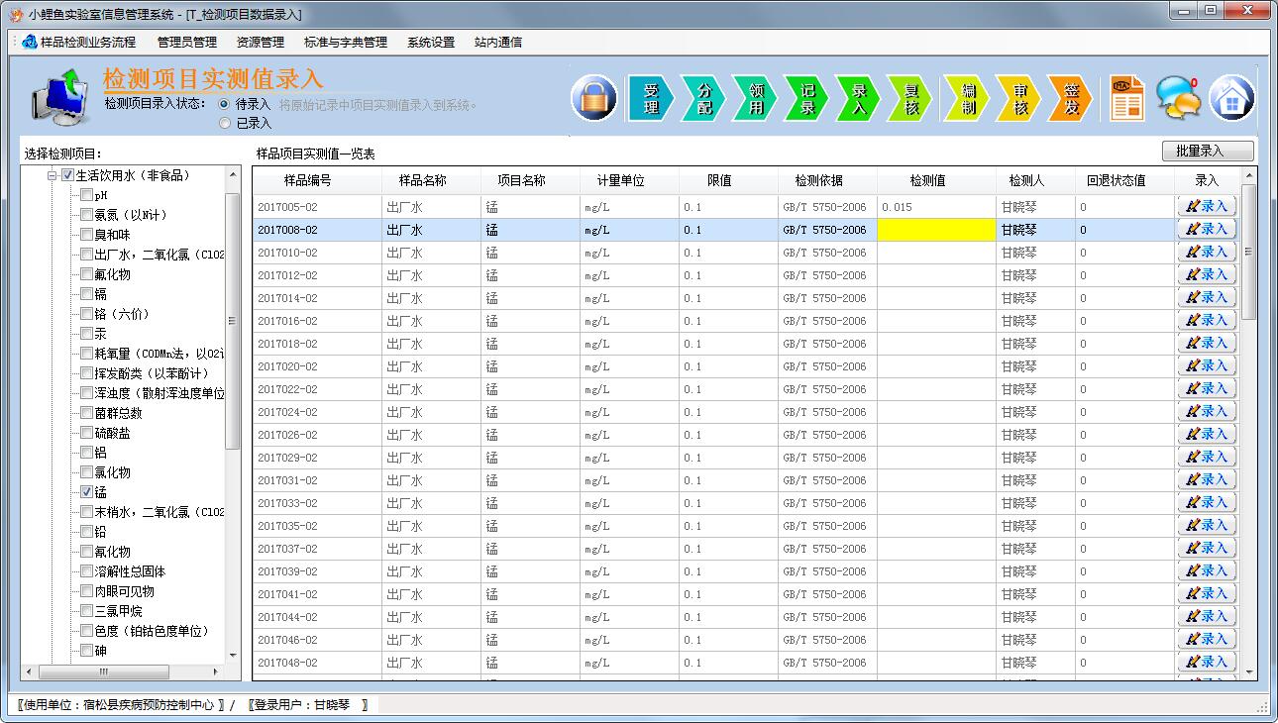Screen dimensions: 1278x723
Task: Go to the 签发 workflow step
Action: pos(1071,98)
